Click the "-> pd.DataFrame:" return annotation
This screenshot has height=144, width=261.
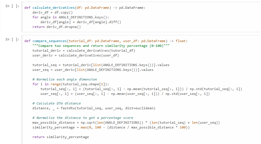click(129, 8)
